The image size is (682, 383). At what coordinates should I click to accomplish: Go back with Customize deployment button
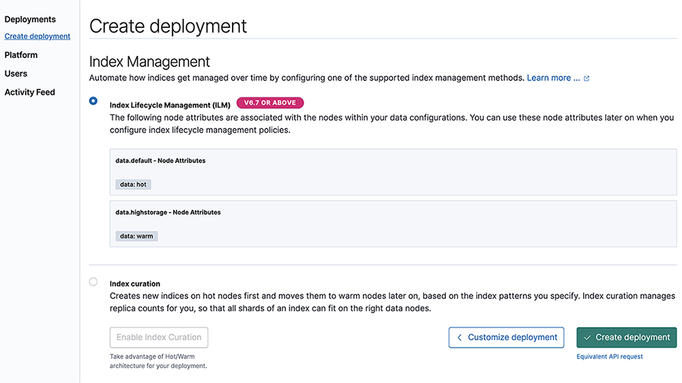pyautogui.click(x=506, y=337)
